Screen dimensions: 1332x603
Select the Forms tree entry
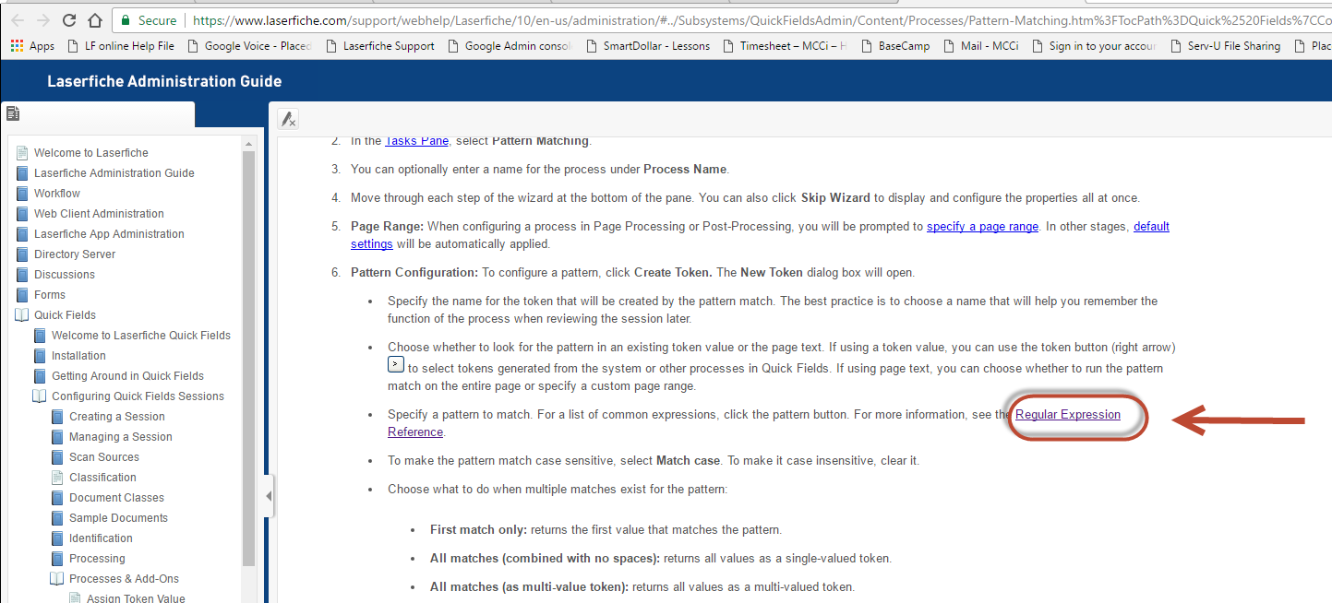50,295
